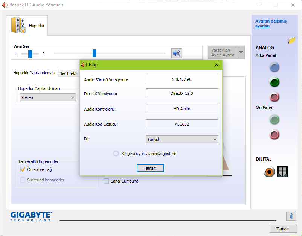Toggle Simgeyi uyarı alanında gösterir option
Image resolution: width=302 pixels, height=236 pixels.
(x=116, y=154)
